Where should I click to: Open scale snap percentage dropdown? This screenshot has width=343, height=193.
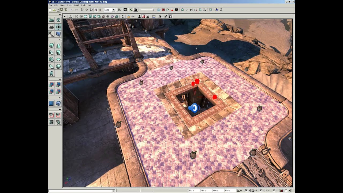[277, 191]
